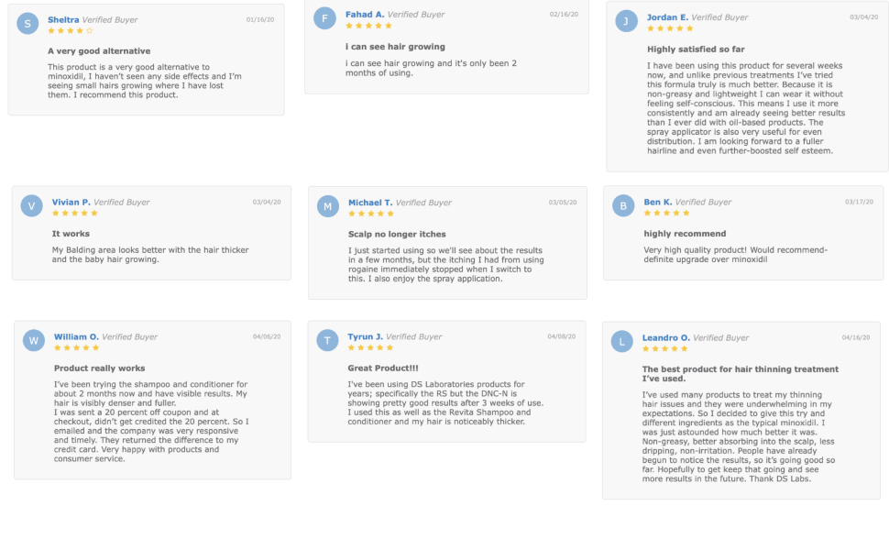This screenshot has width=889, height=550.
Task: Click the 03/17/20 date on Ben K.'s review
Action: (859, 202)
